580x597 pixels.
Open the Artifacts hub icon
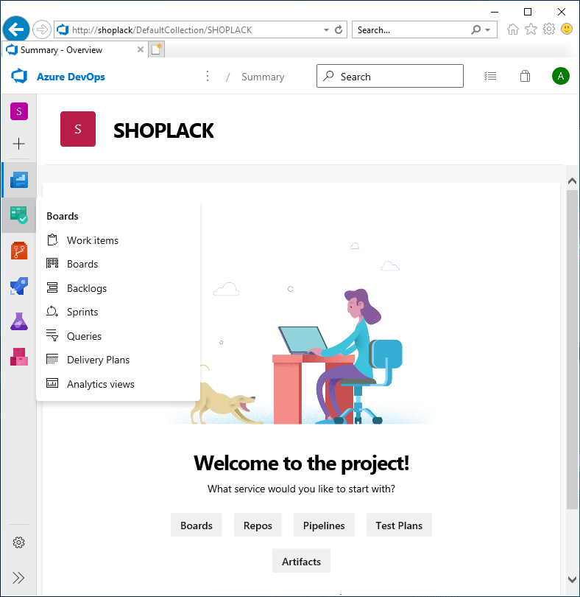(x=19, y=357)
